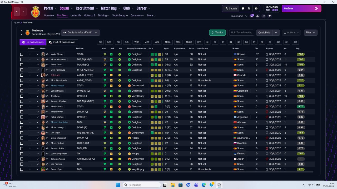Open the Quick Pick dropdown arrow
This screenshot has width=337, height=189.
pyautogui.click(x=276, y=33)
